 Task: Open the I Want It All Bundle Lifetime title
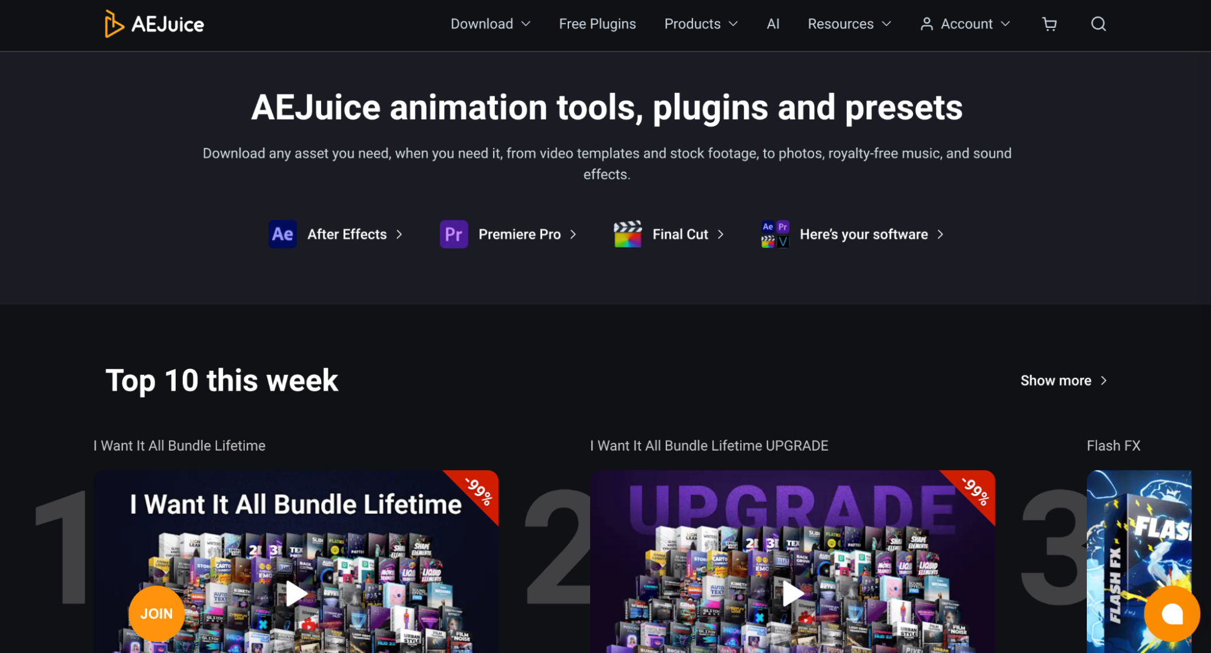pos(179,446)
